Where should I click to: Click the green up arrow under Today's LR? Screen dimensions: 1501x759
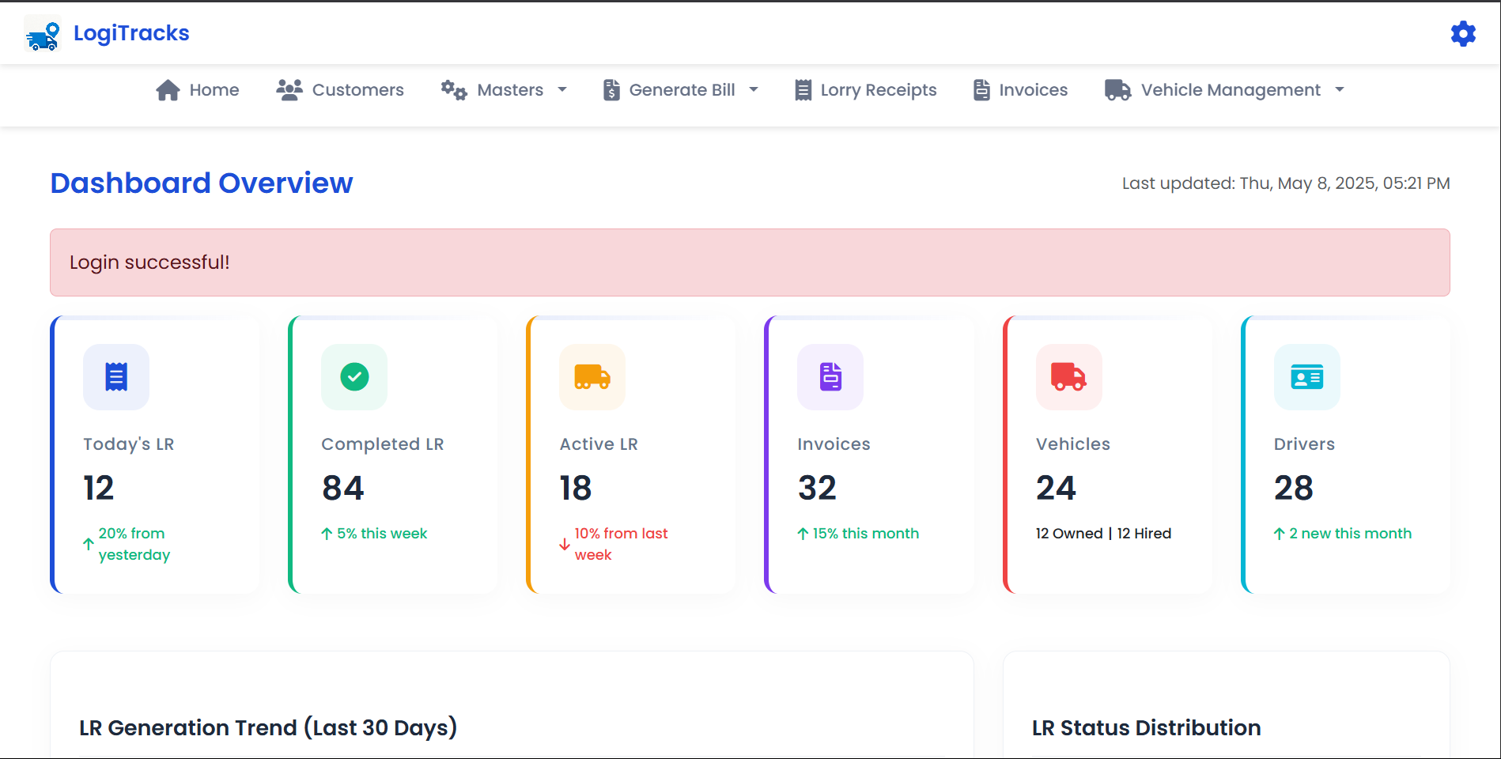tap(89, 544)
